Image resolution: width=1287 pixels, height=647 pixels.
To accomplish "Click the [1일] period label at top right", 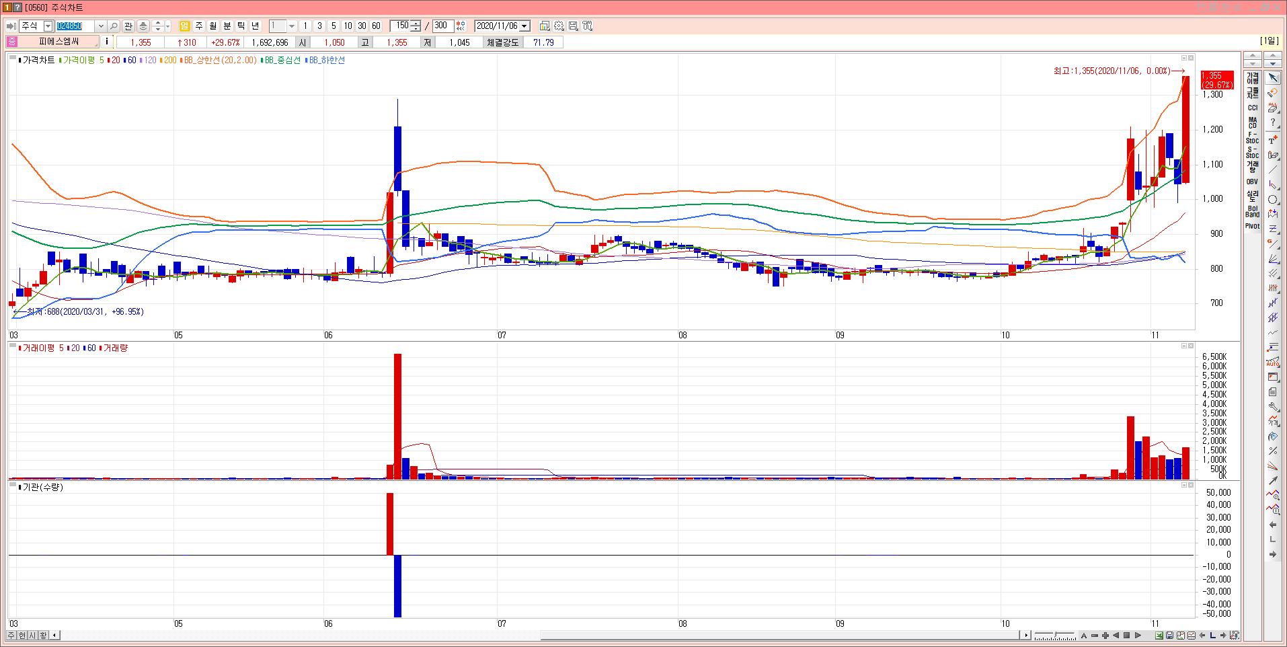I will point(1270,41).
